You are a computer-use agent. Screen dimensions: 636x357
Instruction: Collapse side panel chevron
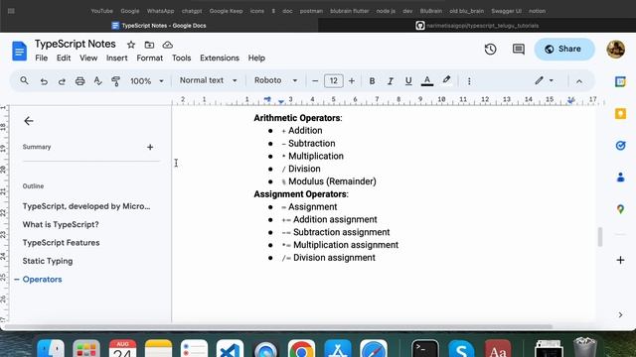(x=620, y=315)
